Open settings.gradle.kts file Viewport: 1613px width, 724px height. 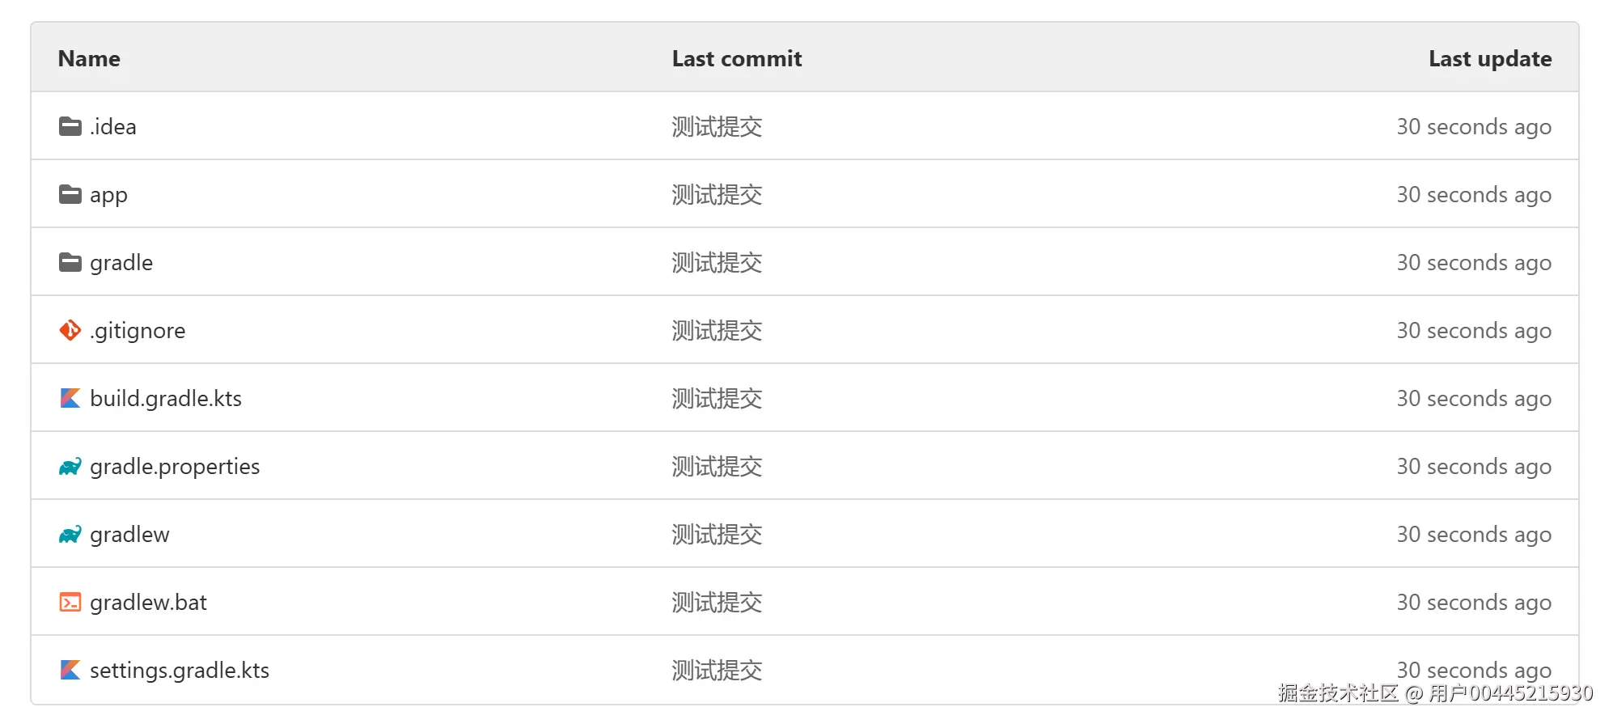pos(180,671)
